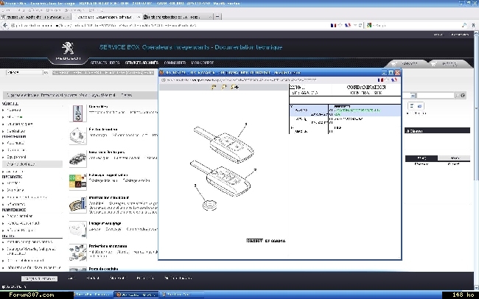
Task: Open the Protections title link
Action: click(108, 246)
